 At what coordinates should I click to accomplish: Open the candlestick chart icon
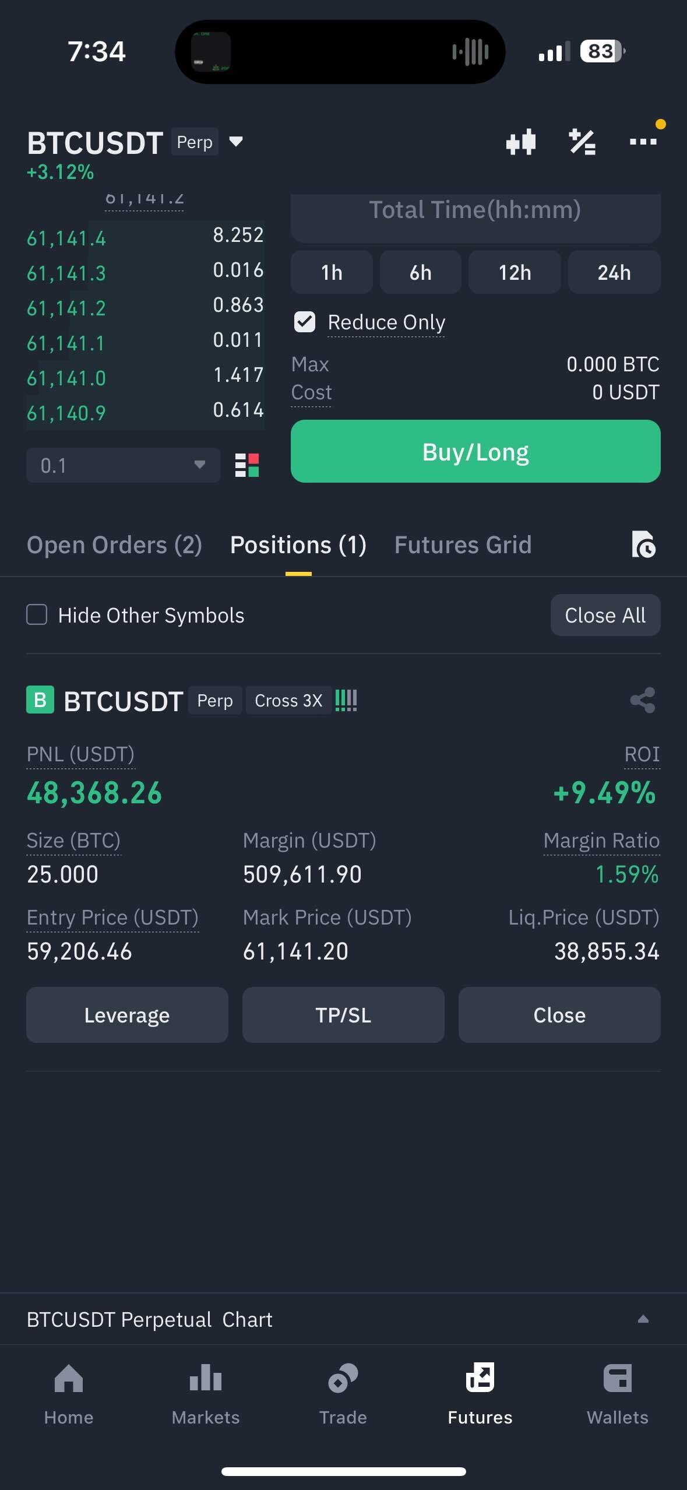coord(520,142)
